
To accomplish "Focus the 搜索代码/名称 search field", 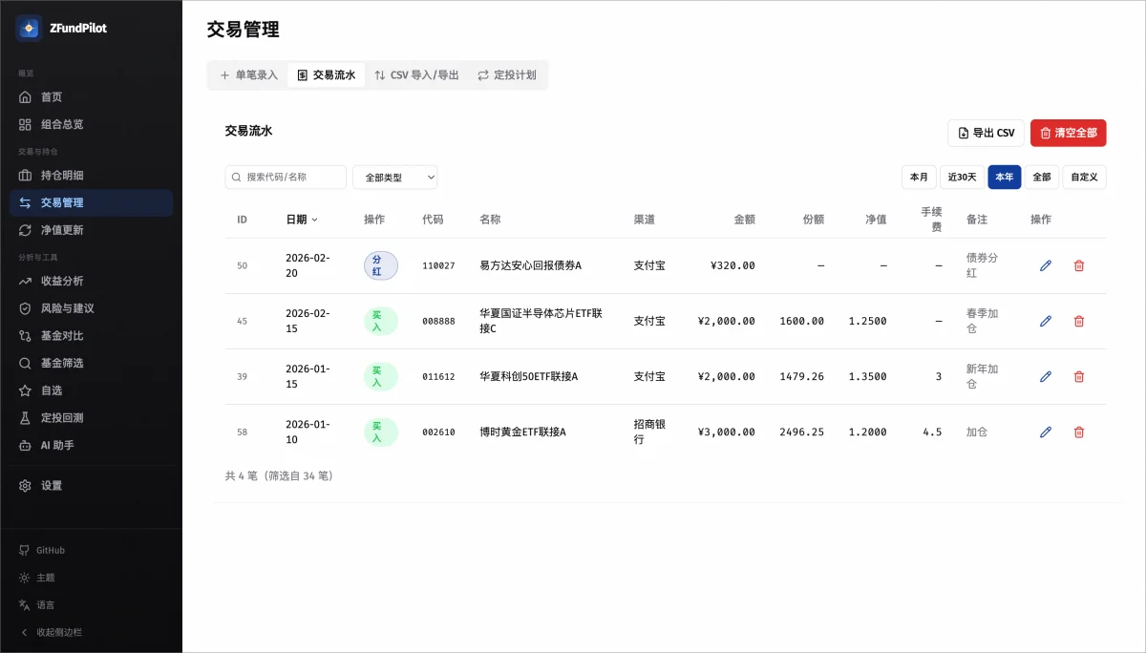I will (x=286, y=177).
